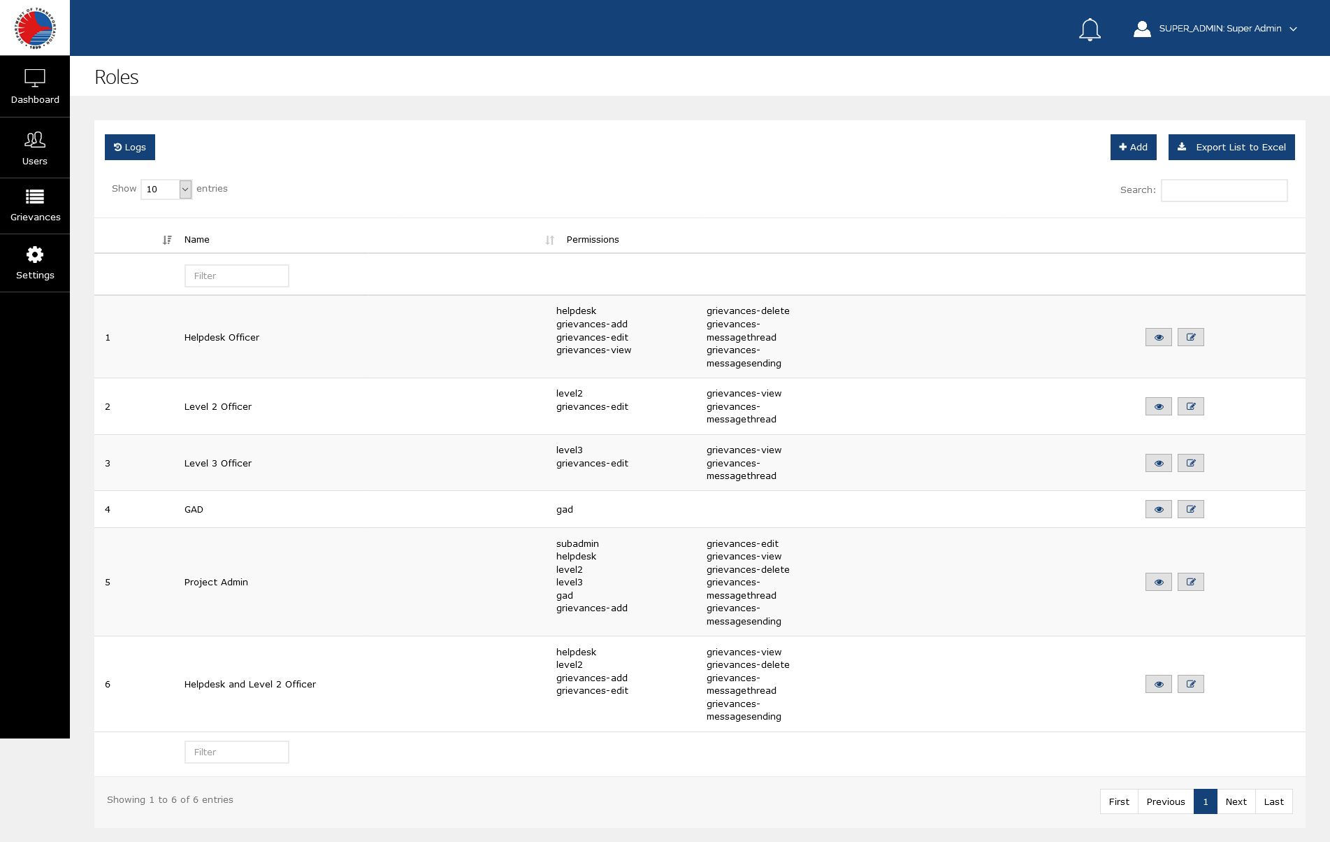Click the Add role button

tap(1133, 147)
